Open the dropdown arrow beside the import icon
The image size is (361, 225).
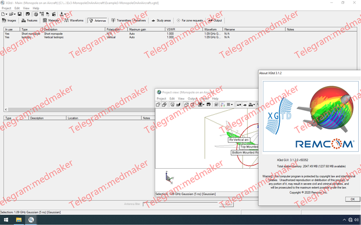(x=65, y=14)
